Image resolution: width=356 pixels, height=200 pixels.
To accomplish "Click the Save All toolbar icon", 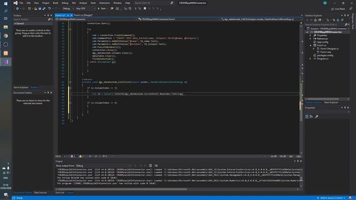I will (x=44, y=9).
